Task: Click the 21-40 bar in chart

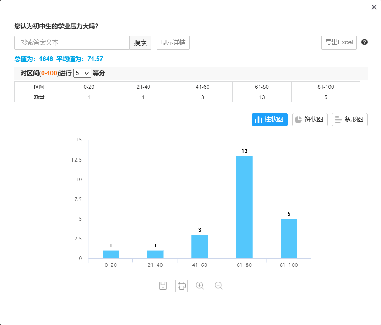Action: pos(155,254)
